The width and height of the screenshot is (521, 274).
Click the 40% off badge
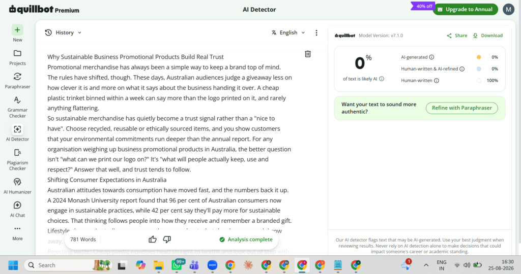pos(423,6)
